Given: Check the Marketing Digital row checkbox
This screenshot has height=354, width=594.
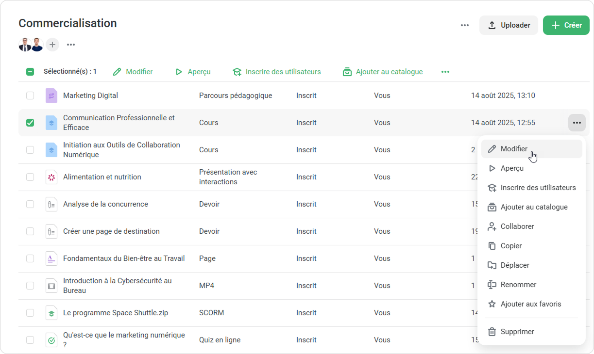Looking at the screenshot, I should click(x=30, y=96).
